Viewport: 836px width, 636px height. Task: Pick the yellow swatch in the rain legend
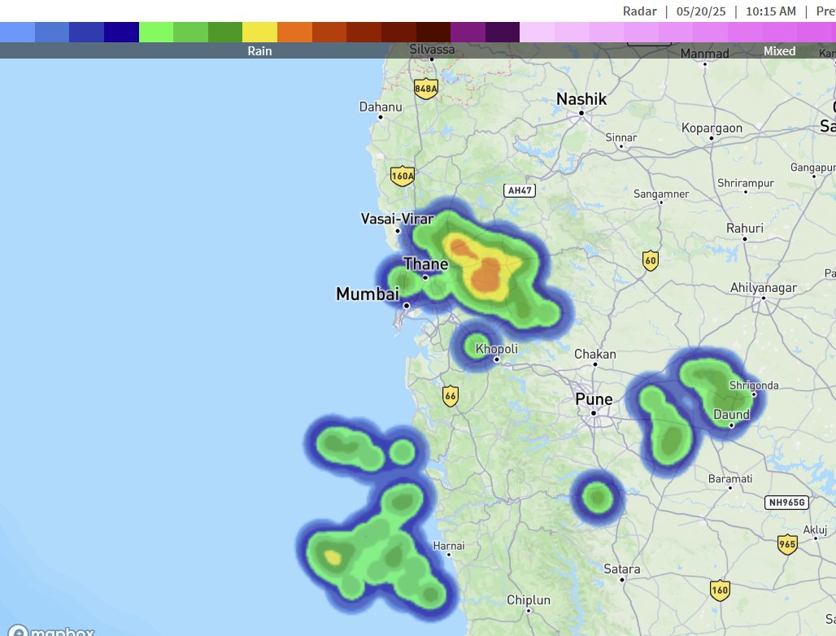(x=259, y=32)
